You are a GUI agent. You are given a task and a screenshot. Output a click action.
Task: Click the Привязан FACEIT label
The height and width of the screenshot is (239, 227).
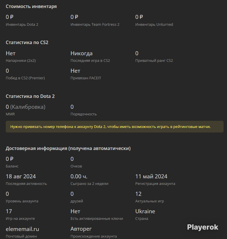pyautogui.click(x=86, y=78)
